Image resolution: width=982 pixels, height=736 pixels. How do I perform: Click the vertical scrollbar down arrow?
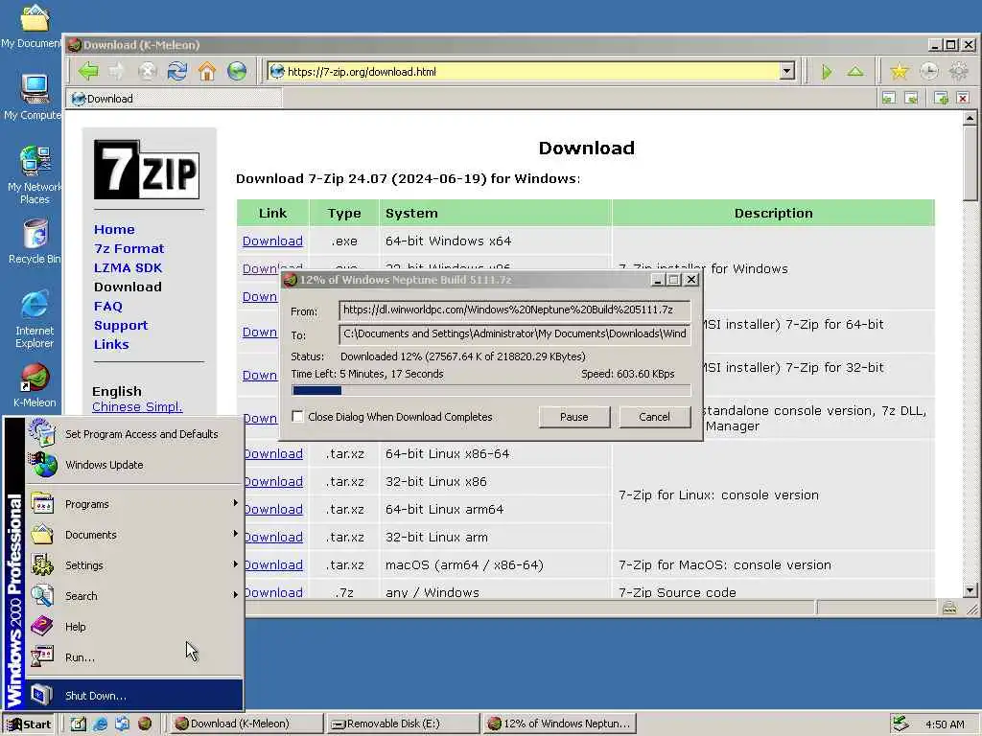pos(970,590)
